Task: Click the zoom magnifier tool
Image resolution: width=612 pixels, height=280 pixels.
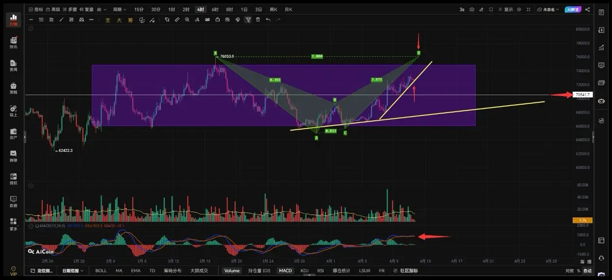Action: [x=187, y=19]
